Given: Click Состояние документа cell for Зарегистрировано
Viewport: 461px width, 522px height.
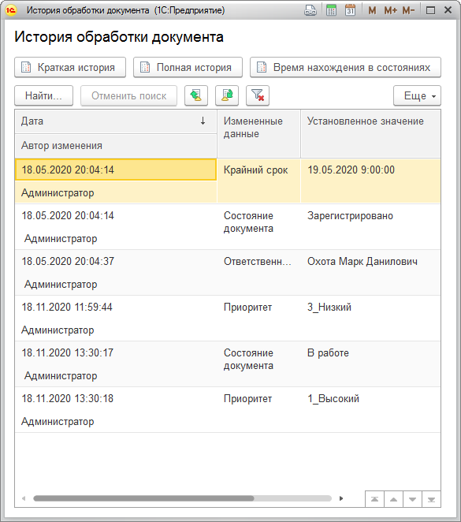Looking at the screenshot, I should tap(258, 227).
